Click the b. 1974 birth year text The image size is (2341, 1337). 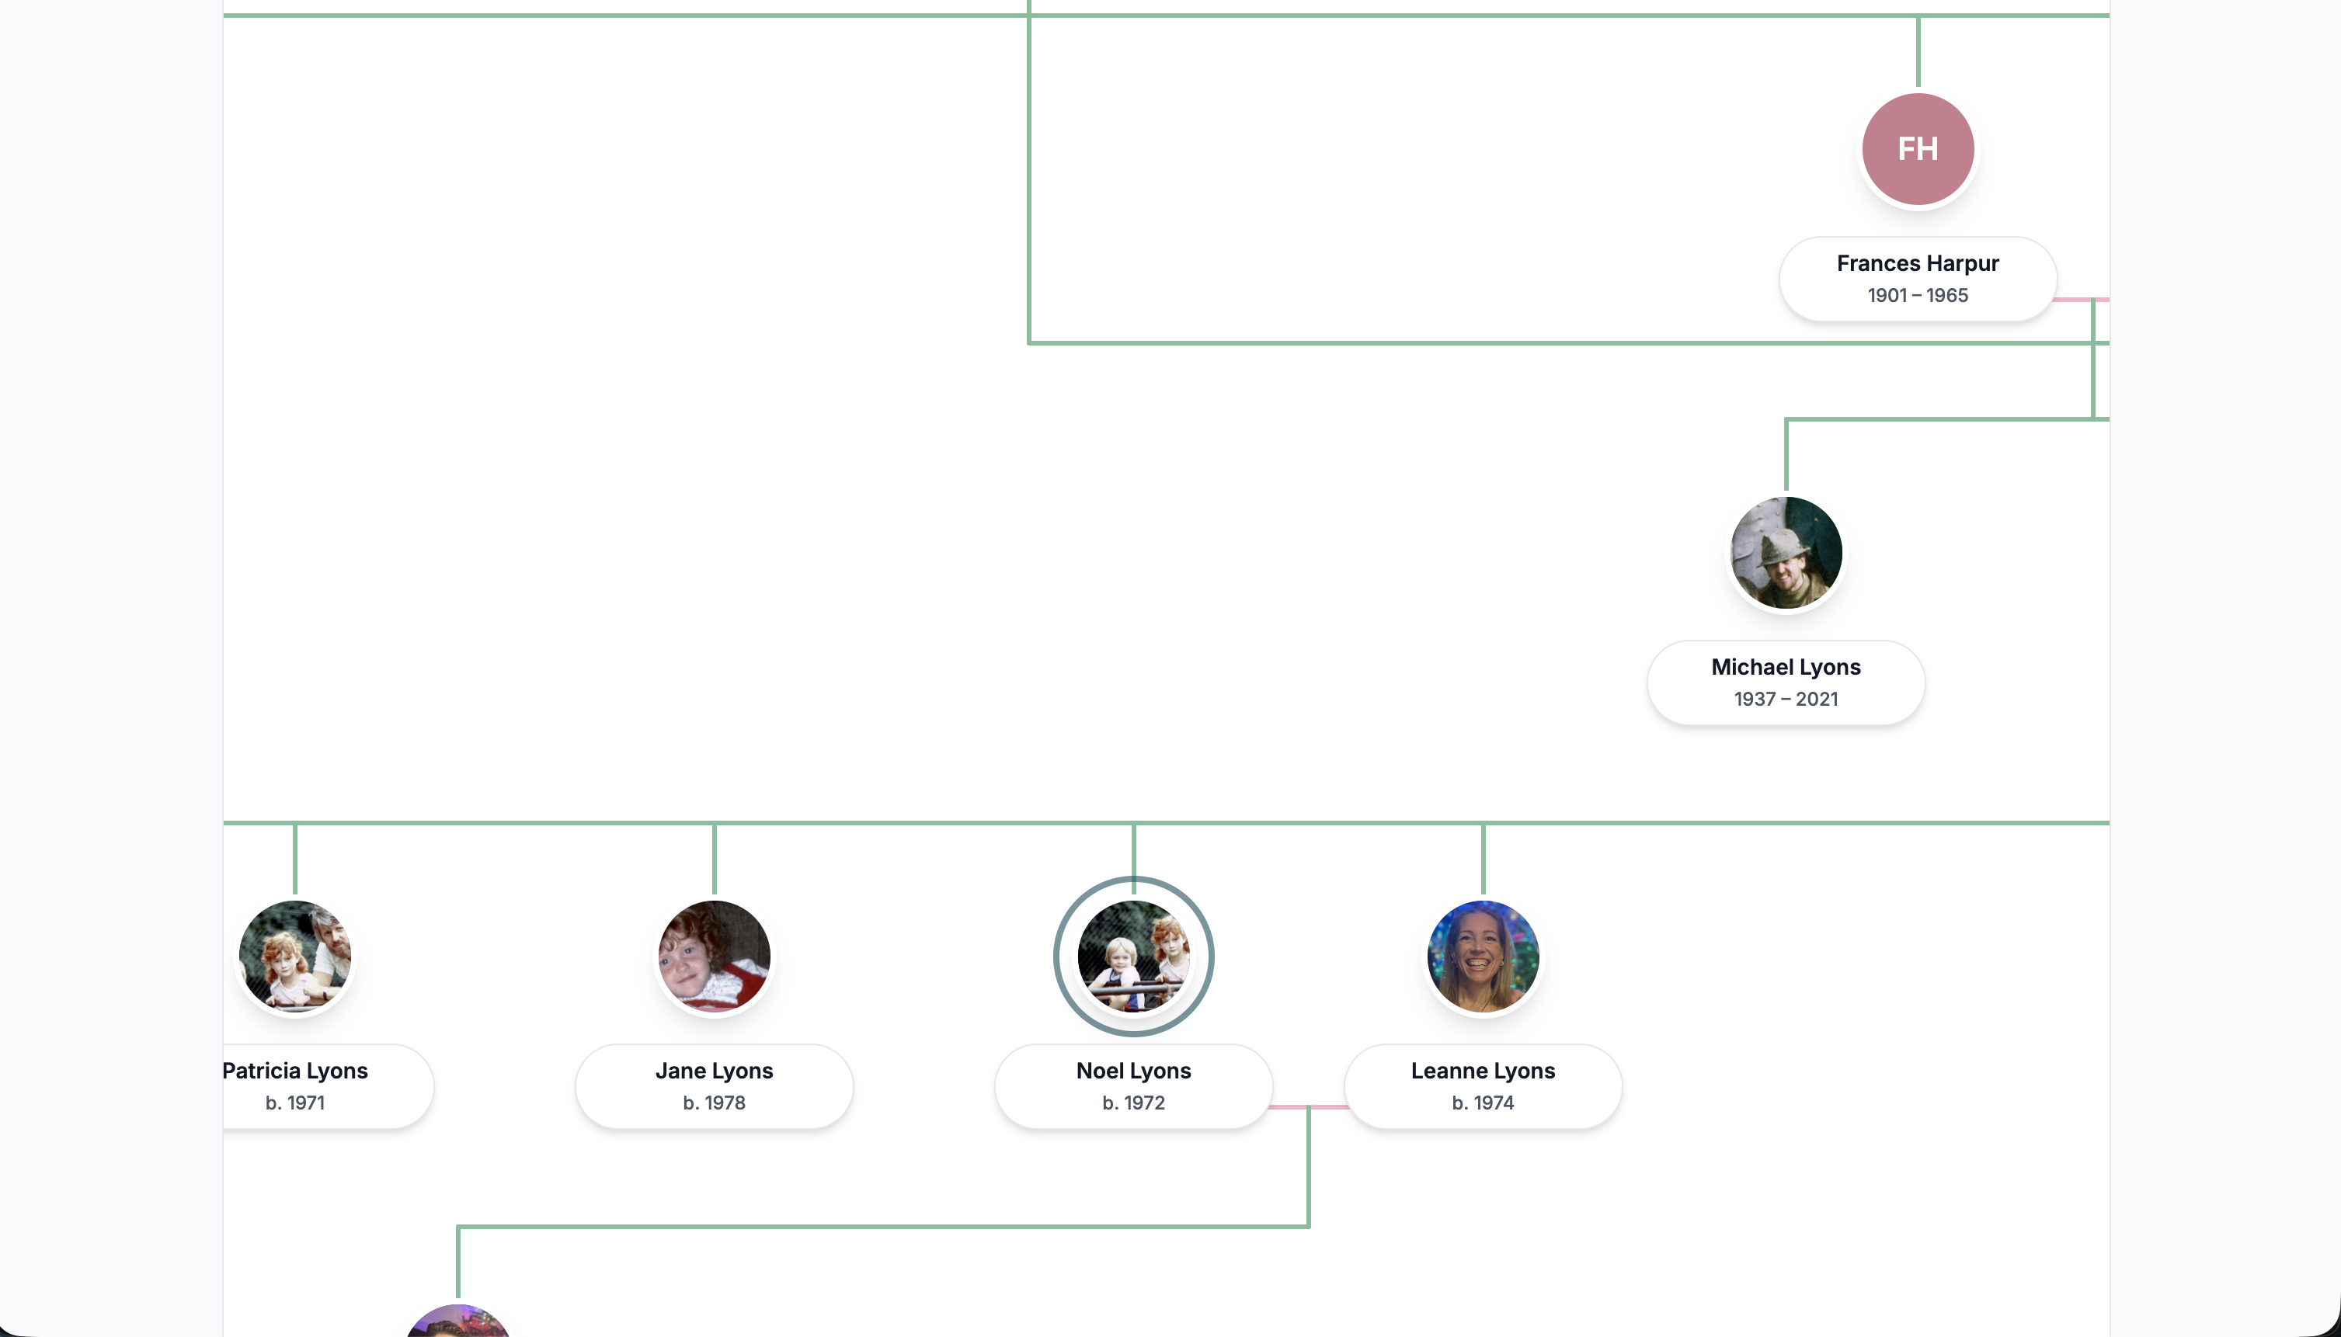point(1482,1103)
